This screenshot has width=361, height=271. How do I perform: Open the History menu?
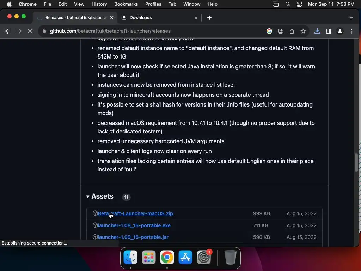(99, 4)
